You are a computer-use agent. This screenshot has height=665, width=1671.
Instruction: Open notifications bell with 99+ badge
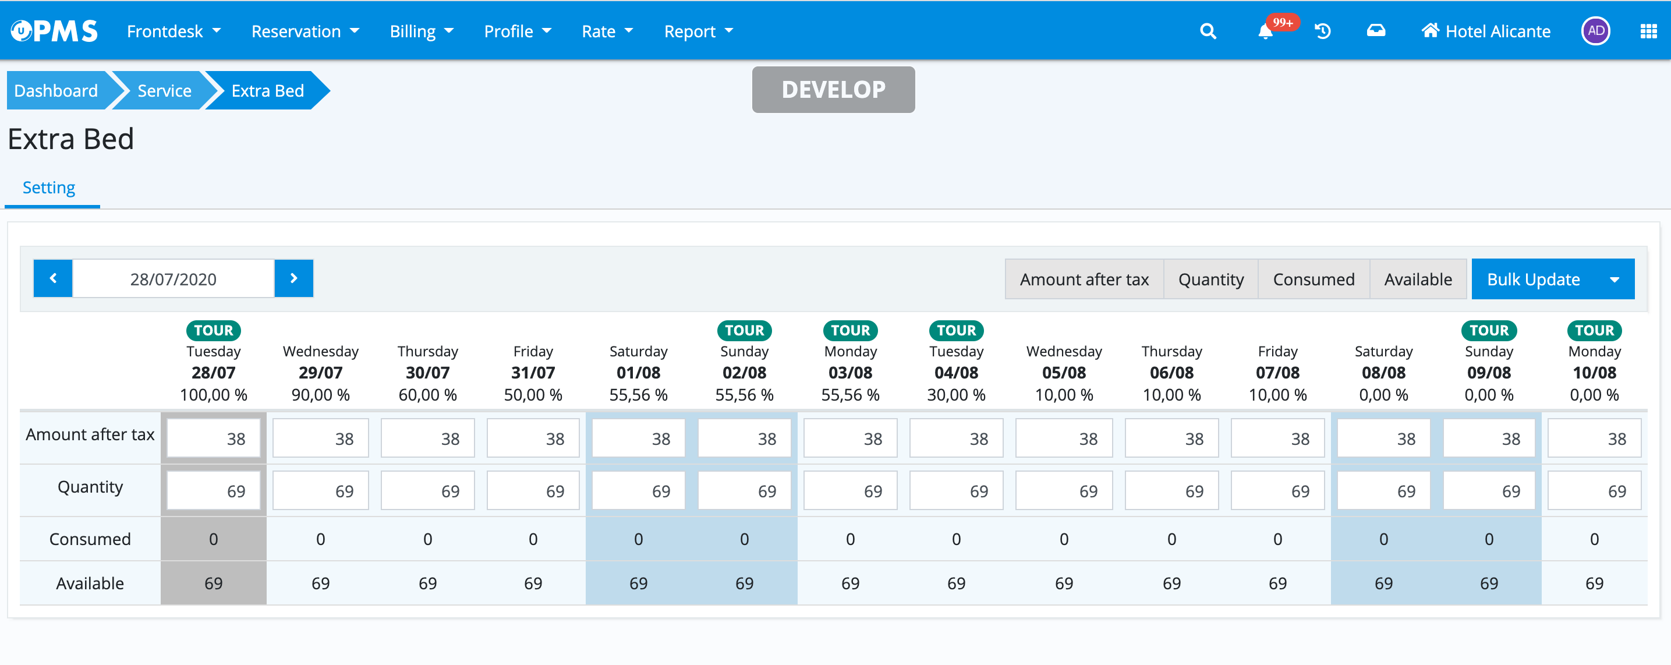click(1266, 31)
